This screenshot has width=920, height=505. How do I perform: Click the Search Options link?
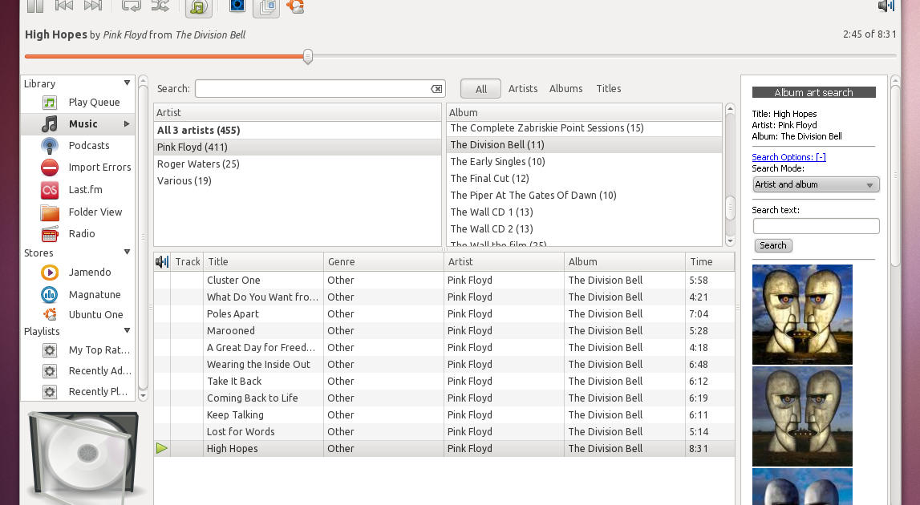[x=788, y=157]
